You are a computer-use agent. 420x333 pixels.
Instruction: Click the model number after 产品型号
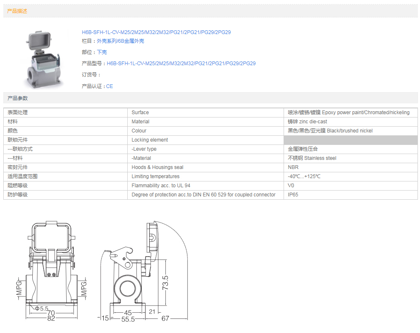(181, 64)
